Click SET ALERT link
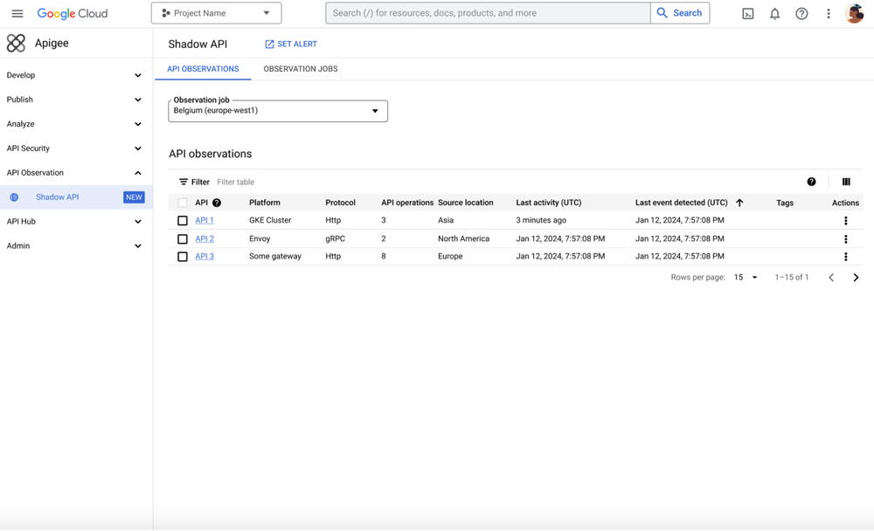874x531 pixels. click(290, 44)
